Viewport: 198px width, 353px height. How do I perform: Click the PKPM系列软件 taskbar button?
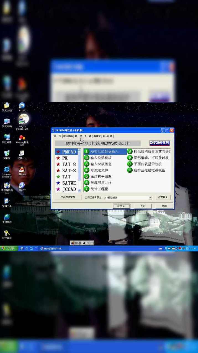(53, 249)
